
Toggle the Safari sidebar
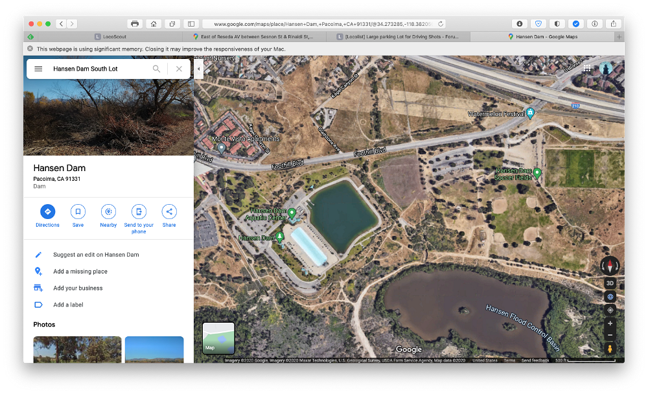(191, 24)
